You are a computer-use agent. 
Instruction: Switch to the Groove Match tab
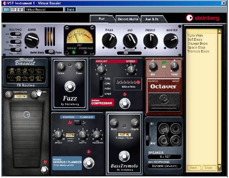[x=128, y=19]
